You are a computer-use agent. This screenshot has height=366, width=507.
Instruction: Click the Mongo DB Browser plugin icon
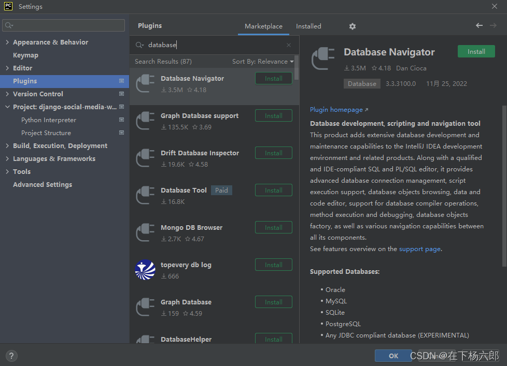(145, 233)
